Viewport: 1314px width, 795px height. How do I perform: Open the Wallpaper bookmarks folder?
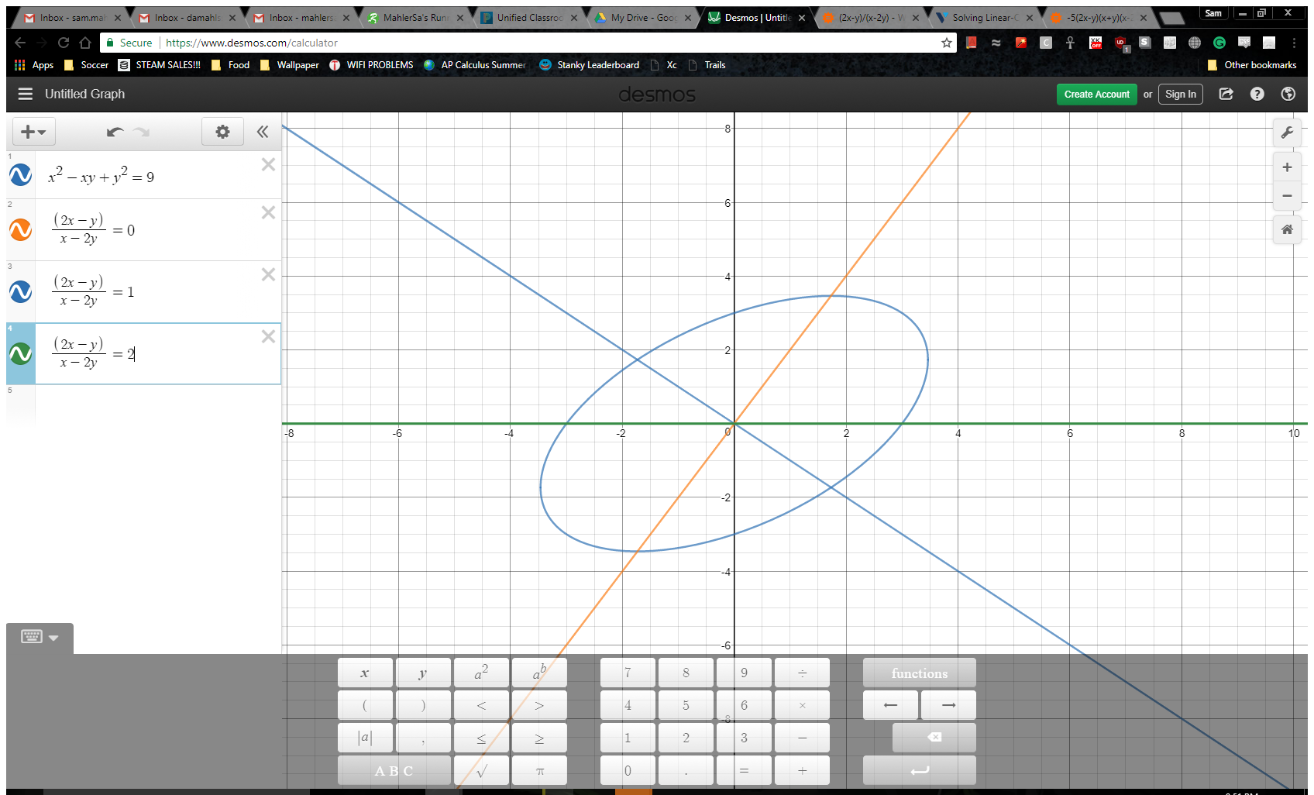point(290,65)
